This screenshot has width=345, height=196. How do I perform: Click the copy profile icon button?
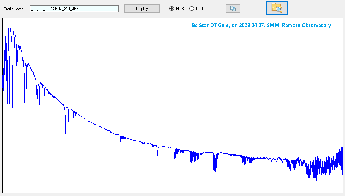pos(233,9)
